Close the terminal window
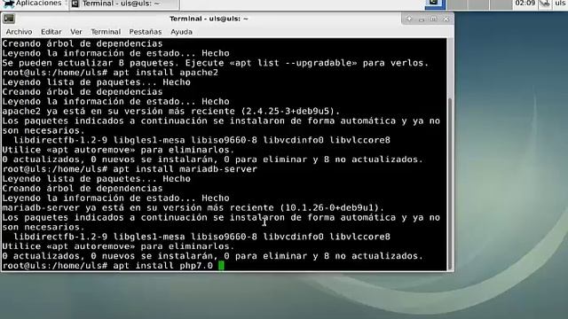 pyautogui.click(x=446, y=19)
